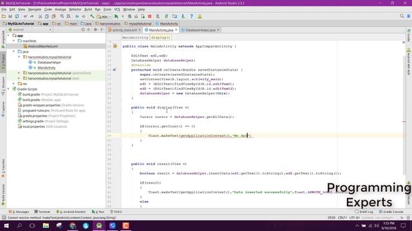Click the Project panel settings gear icon
Image resolution: width=412 pixels, height=231 pixels.
click(96, 30)
